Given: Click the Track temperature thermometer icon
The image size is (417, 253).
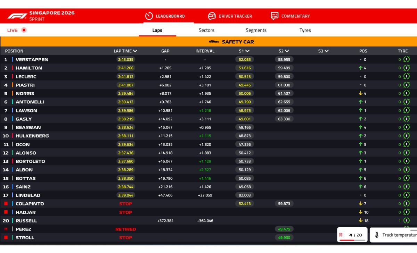Looking at the screenshot, I should click(x=377, y=235).
